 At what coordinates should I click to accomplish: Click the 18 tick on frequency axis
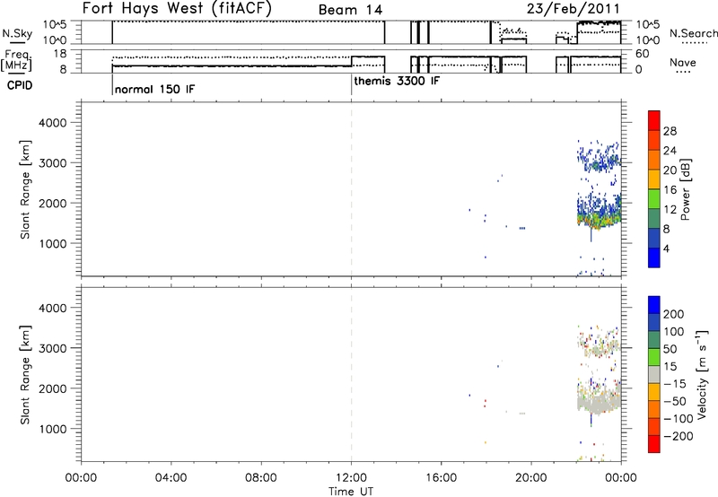pos(60,54)
